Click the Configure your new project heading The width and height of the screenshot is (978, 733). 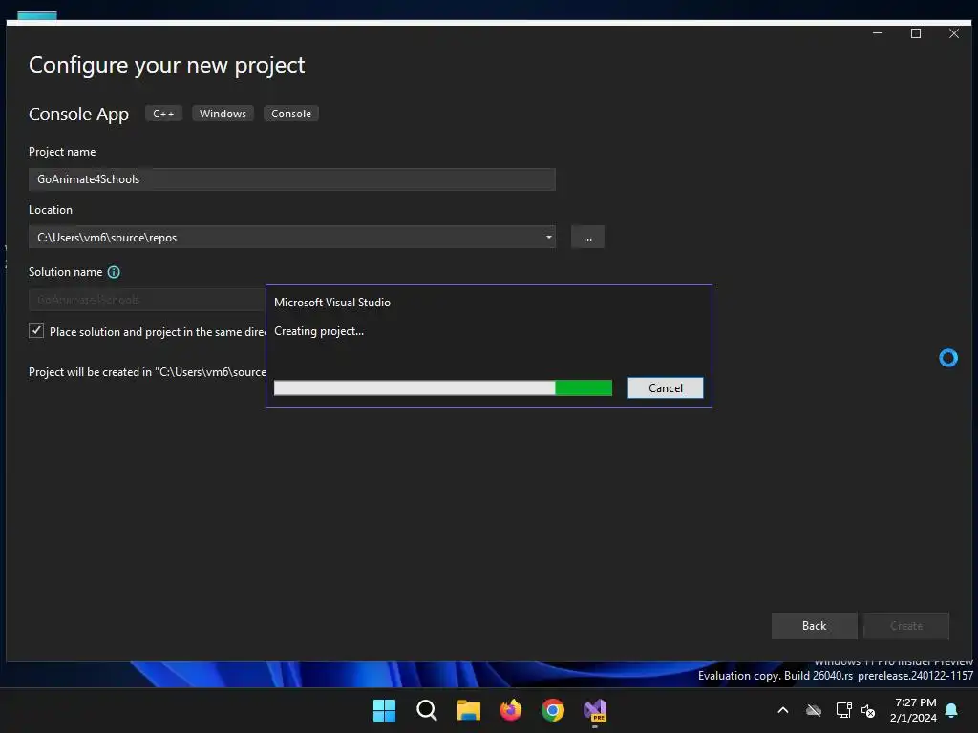tap(166, 65)
